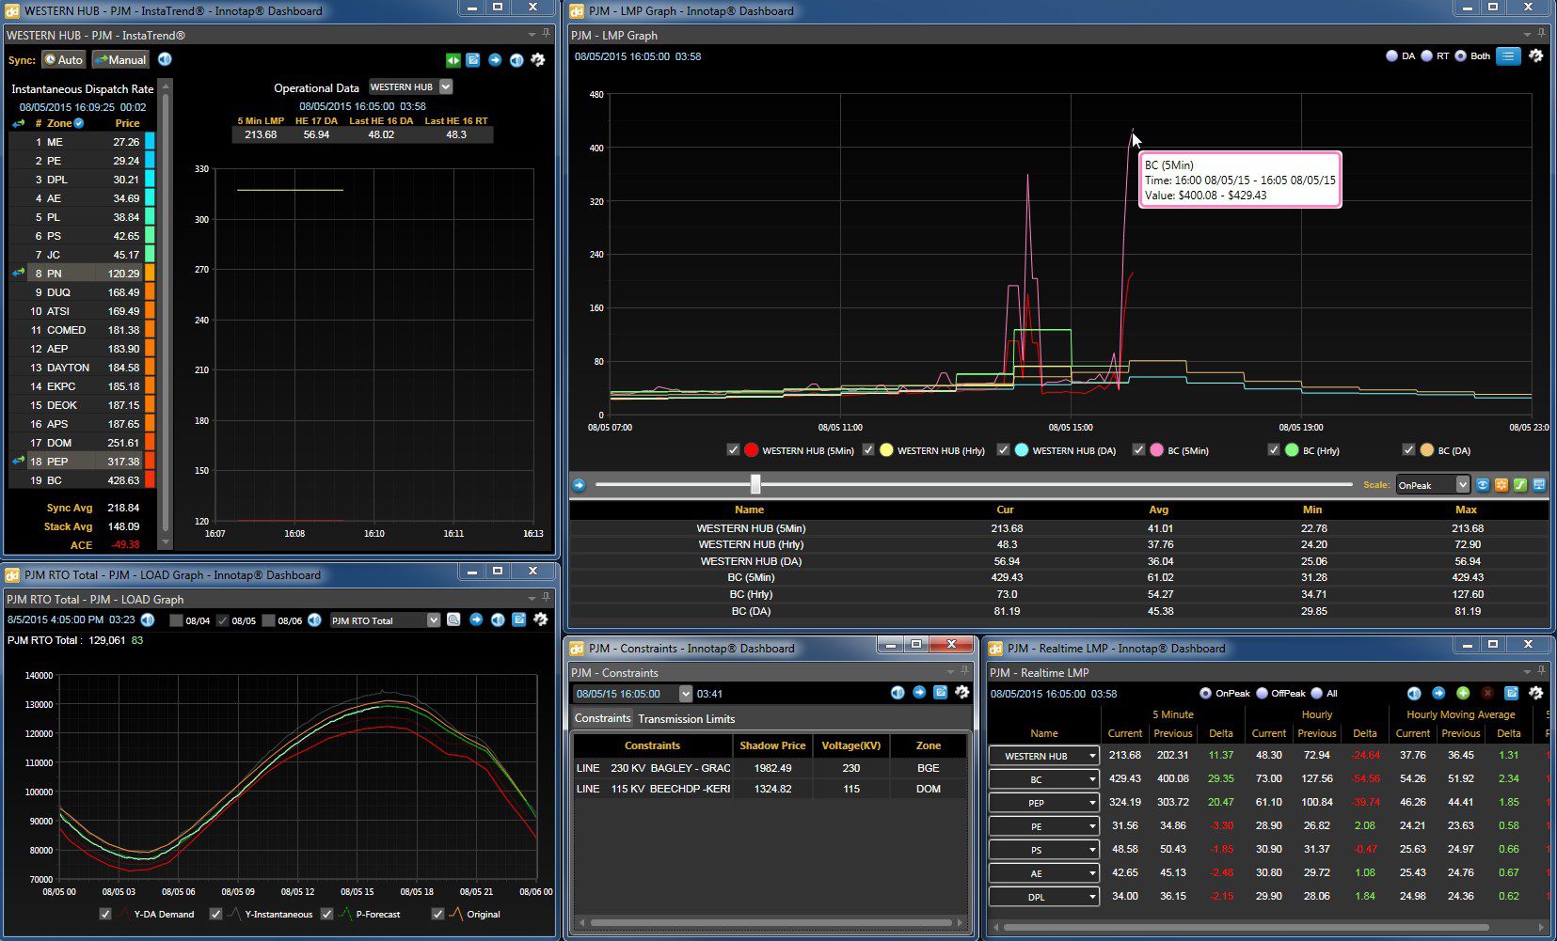
Task: Click green plus icon in Realtime LMP toolbar
Action: [x=1463, y=693]
